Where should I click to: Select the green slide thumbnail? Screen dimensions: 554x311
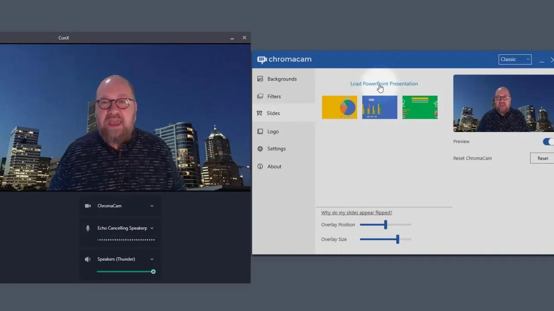pyautogui.click(x=420, y=107)
